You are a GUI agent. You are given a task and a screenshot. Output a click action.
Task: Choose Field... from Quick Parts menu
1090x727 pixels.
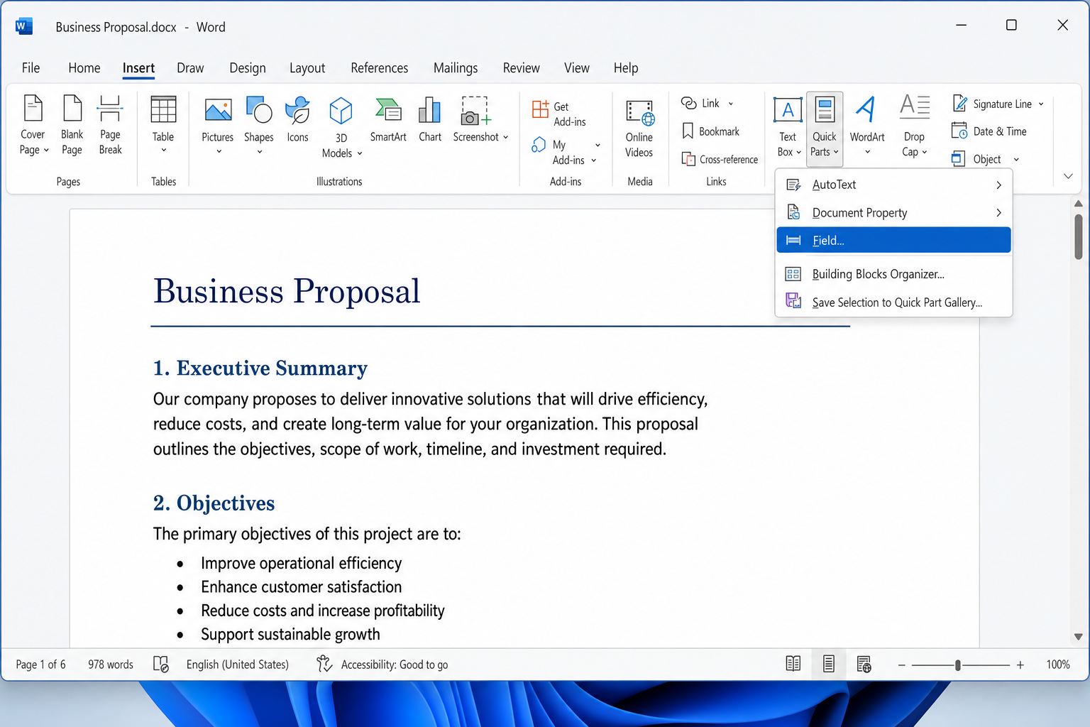pyautogui.click(x=893, y=240)
